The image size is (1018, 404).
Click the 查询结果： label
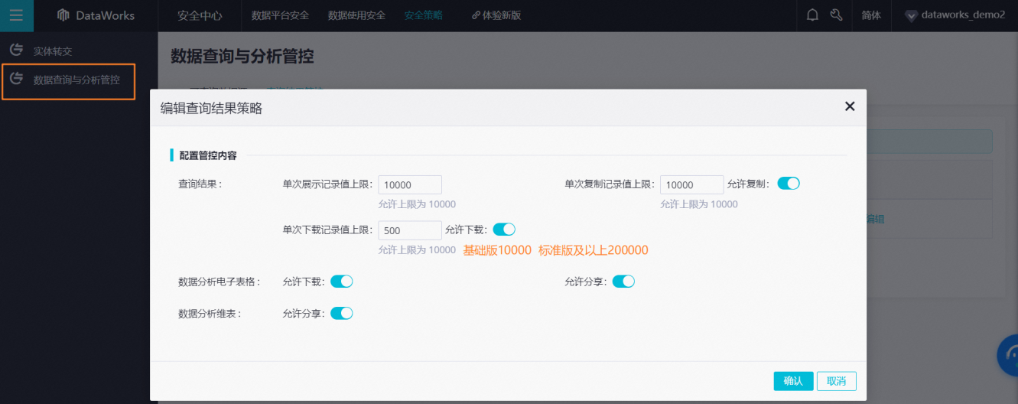200,184
